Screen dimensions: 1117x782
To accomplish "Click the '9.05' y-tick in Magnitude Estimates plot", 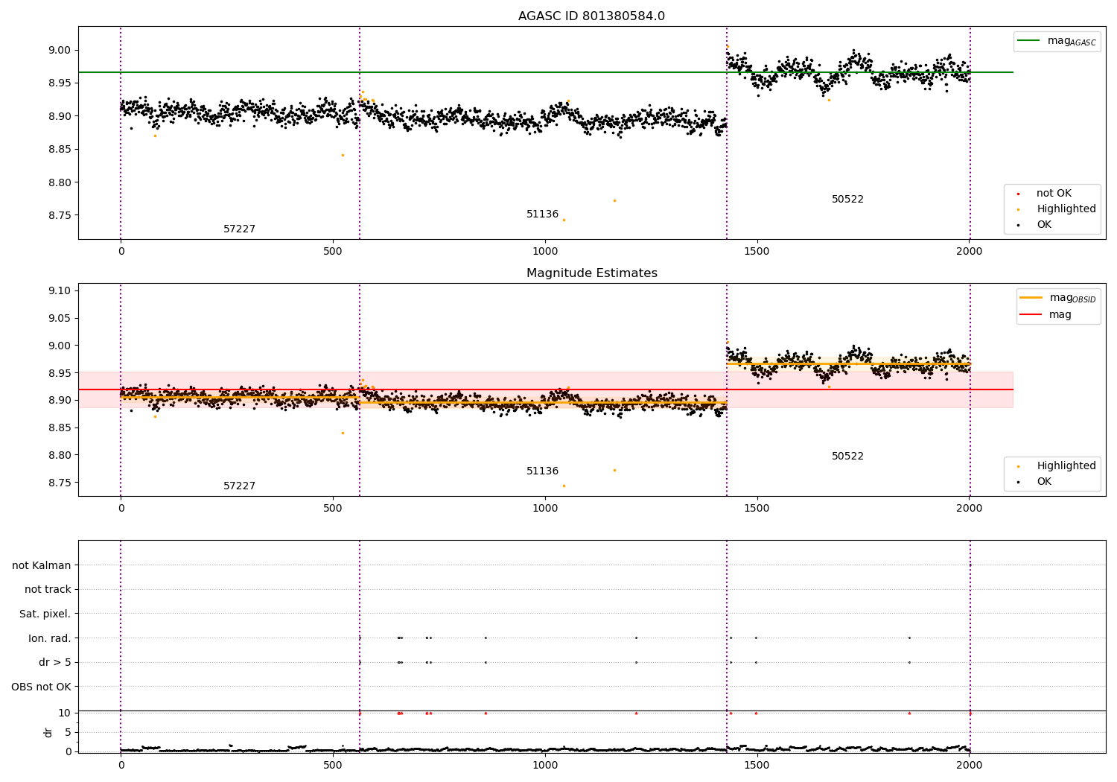I will [x=59, y=319].
